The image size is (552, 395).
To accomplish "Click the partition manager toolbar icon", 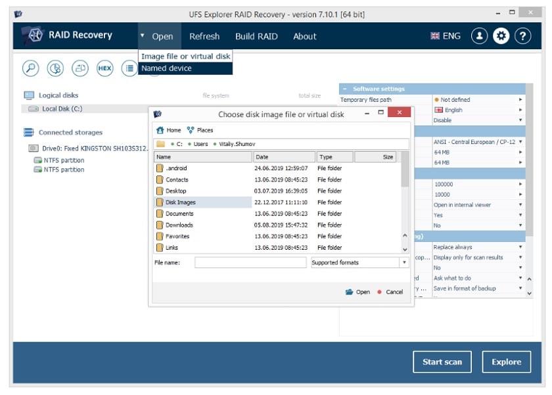I will [x=55, y=68].
